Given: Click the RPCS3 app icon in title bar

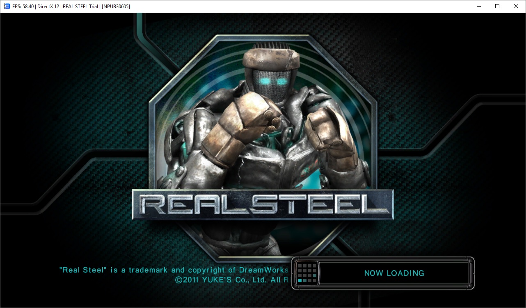Looking at the screenshot, I should (6, 6).
